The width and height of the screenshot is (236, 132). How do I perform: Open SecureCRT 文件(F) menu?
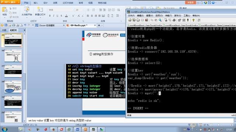[x=131, y=15]
